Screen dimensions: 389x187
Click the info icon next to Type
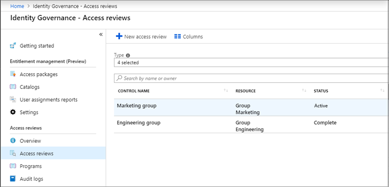(x=128, y=55)
